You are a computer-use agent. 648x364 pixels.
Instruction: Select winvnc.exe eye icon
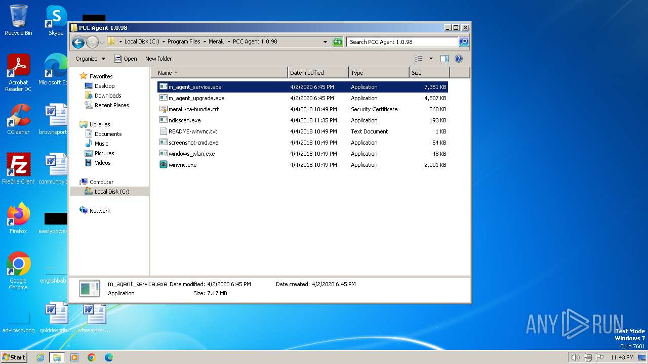coord(163,165)
